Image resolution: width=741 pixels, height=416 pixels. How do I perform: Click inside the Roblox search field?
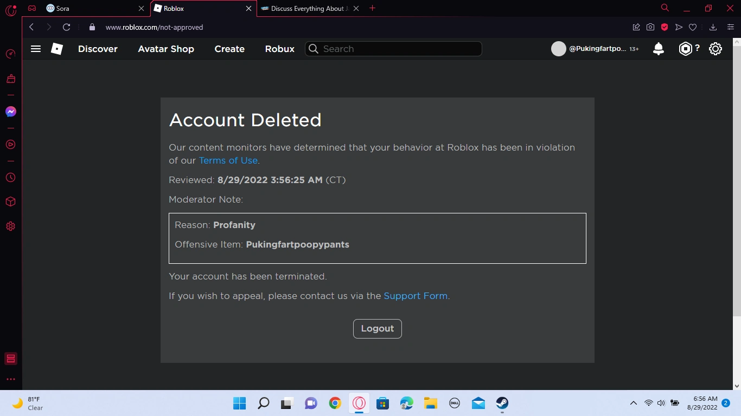pos(393,49)
